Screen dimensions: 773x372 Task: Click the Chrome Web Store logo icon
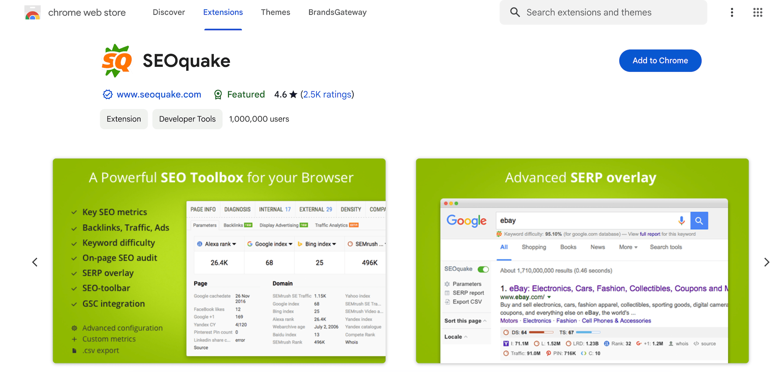coord(32,13)
